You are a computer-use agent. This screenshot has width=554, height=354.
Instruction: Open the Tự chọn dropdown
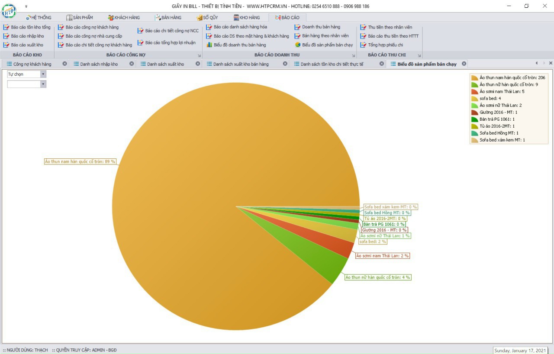click(43, 74)
